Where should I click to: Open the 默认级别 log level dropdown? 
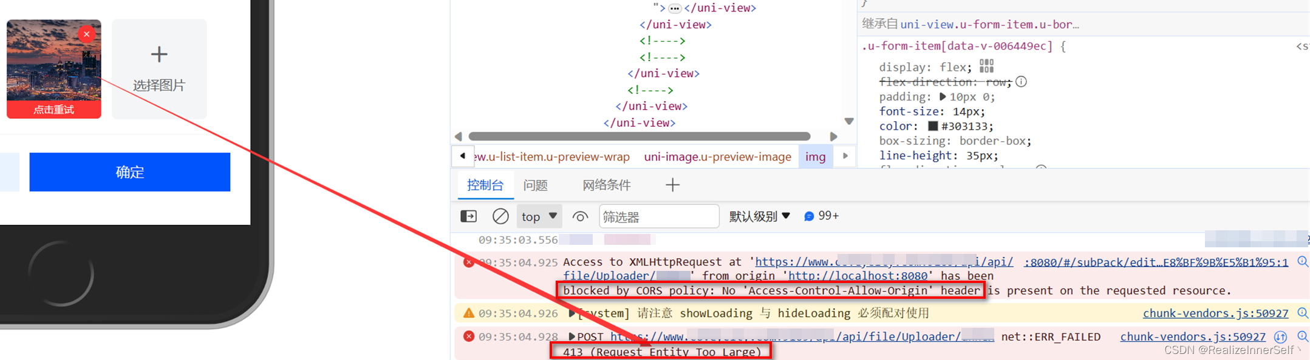(759, 216)
